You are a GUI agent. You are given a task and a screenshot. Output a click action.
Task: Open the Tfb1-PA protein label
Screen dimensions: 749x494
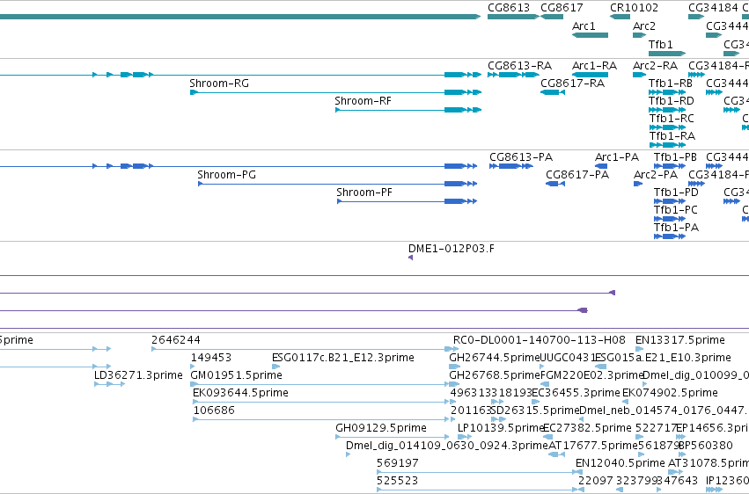tap(677, 228)
